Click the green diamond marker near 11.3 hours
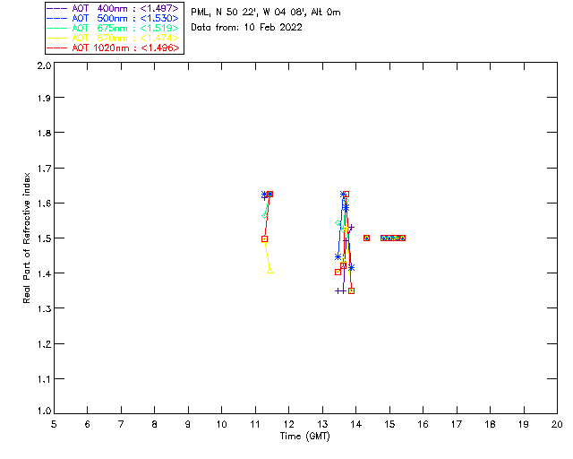 click(x=265, y=216)
